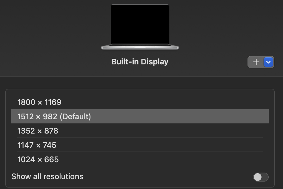Screen dimensions: 283x189
Task: Set resolution to 1024 × 665
Action: (x=140, y=159)
